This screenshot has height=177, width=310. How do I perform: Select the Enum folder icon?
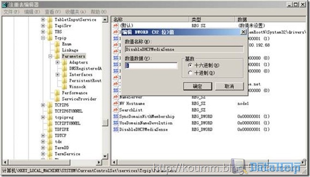pyautogui.click(x=57, y=44)
